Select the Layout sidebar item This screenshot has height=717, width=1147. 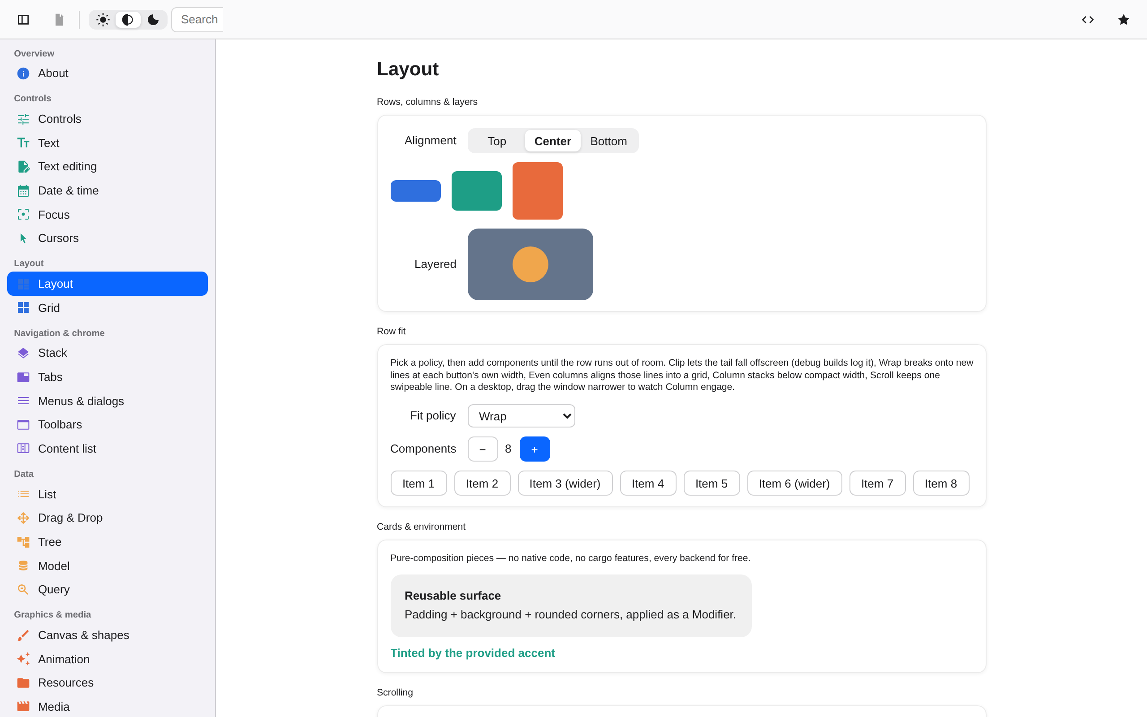pos(108,284)
